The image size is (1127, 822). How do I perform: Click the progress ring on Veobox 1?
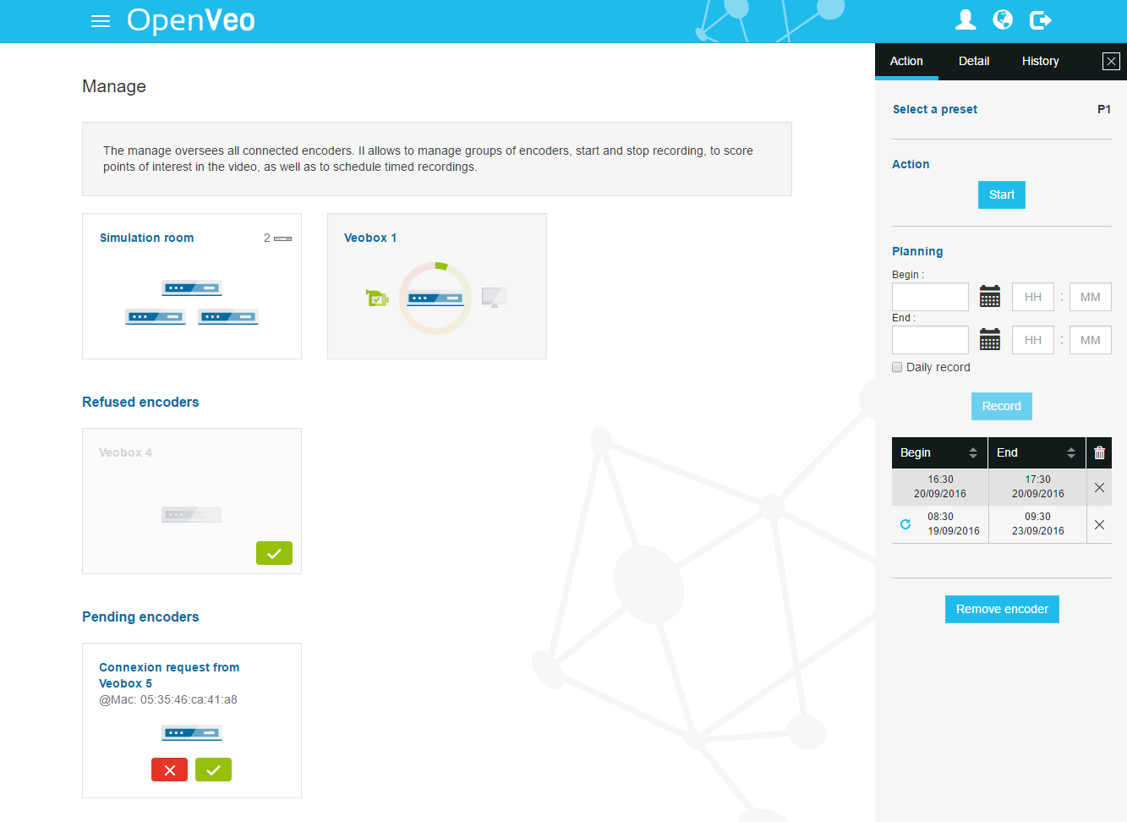coord(435,298)
